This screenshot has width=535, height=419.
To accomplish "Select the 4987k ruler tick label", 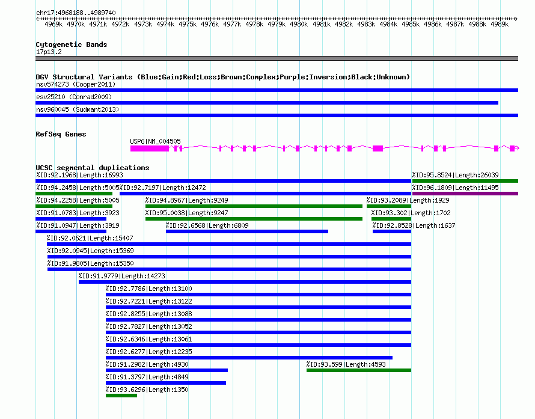I will [x=455, y=24].
